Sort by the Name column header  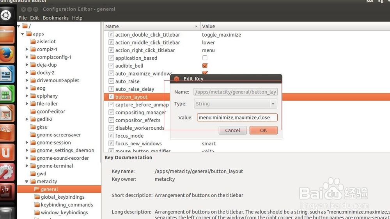tap(152, 26)
